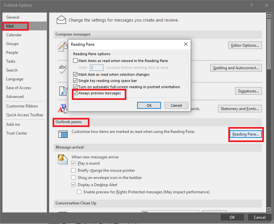274x224 pixels.
Task: Click the scrollbar up arrow
Action: (269, 16)
